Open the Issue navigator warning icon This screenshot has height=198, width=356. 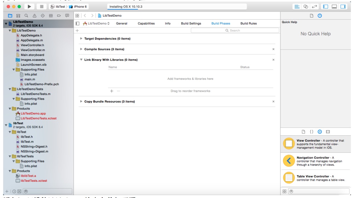[x=35, y=15]
